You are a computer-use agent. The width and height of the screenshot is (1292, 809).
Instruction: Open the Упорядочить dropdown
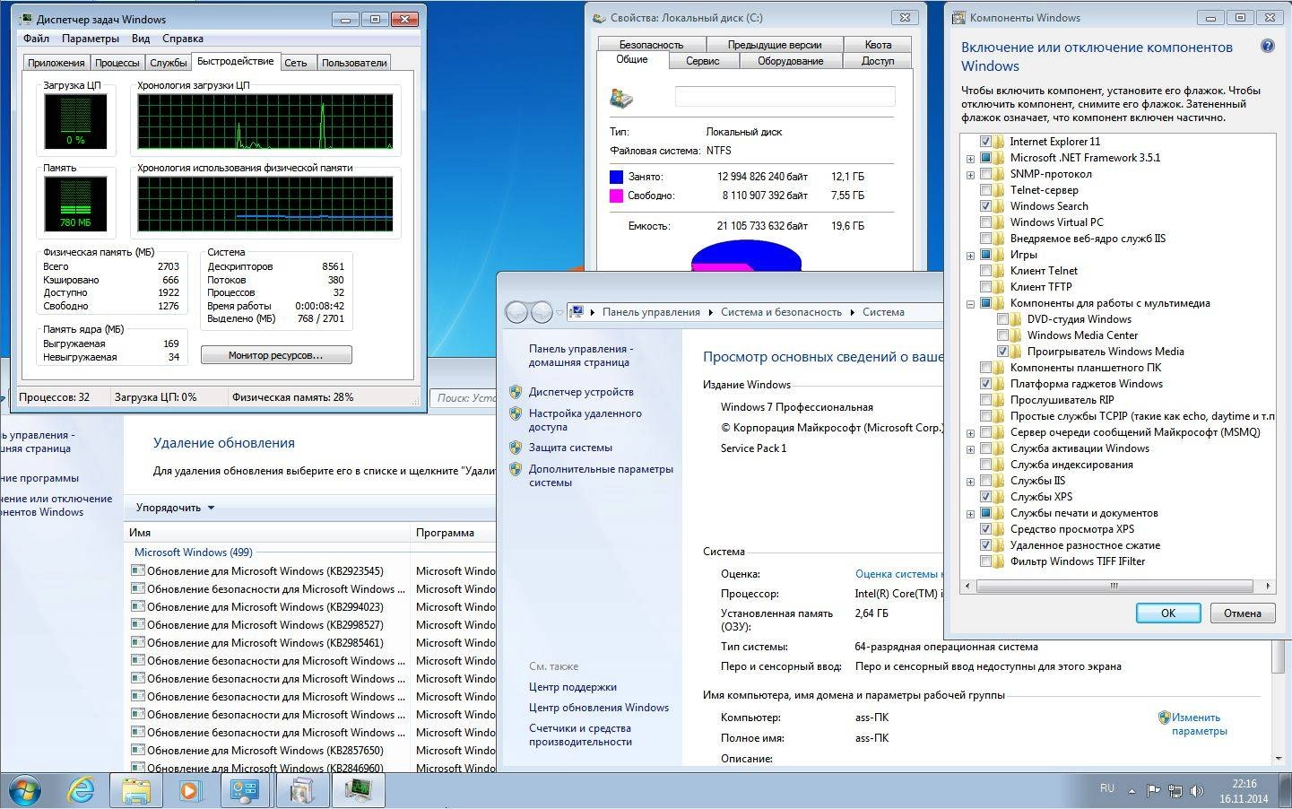[x=175, y=508]
